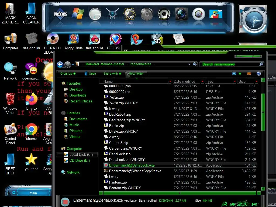This screenshot has width=276, height=207.
Task: Open Name column filter dropdown
Action: coord(170,81)
